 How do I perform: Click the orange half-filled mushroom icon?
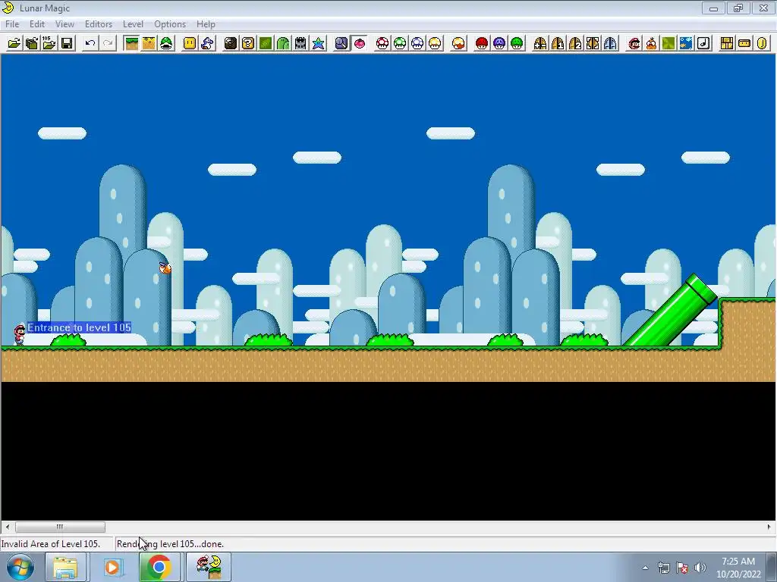458,43
